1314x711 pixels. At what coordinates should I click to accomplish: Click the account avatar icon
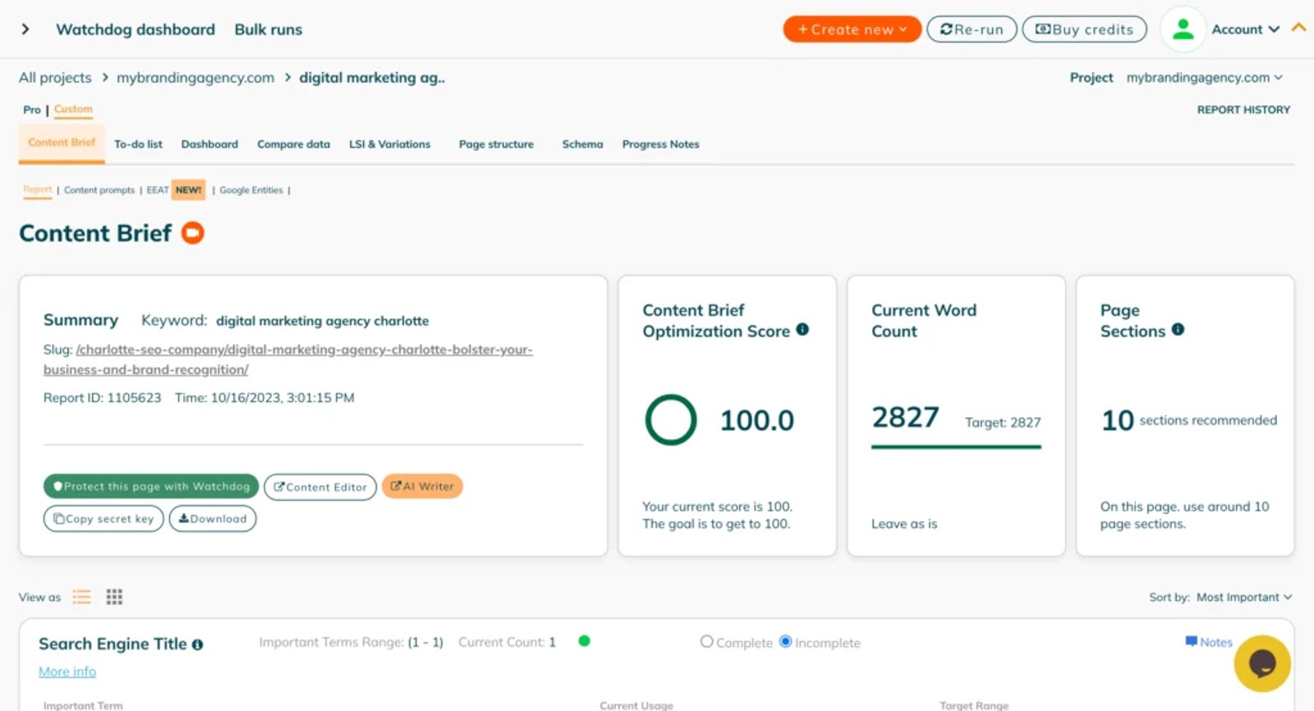pos(1183,30)
